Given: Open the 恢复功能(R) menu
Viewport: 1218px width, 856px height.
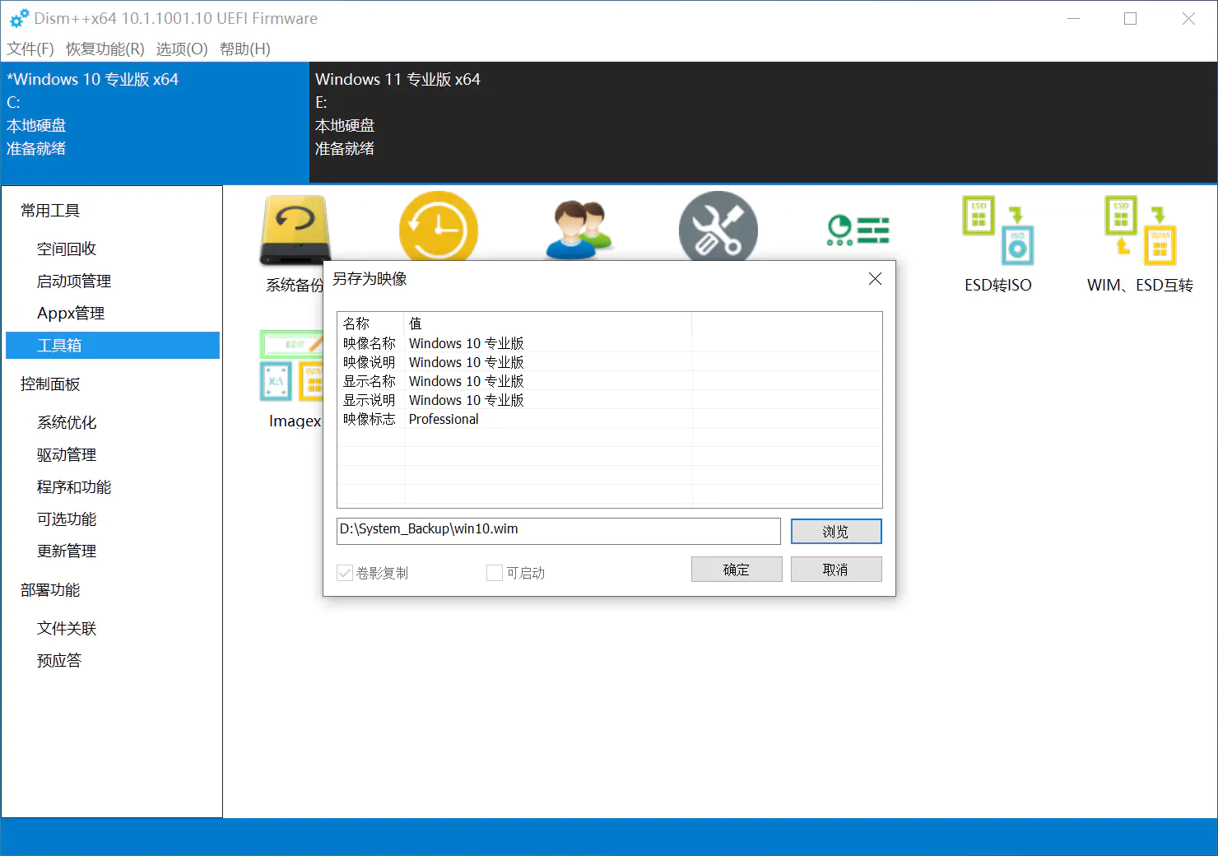Looking at the screenshot, I should click(x=105, y=49).
